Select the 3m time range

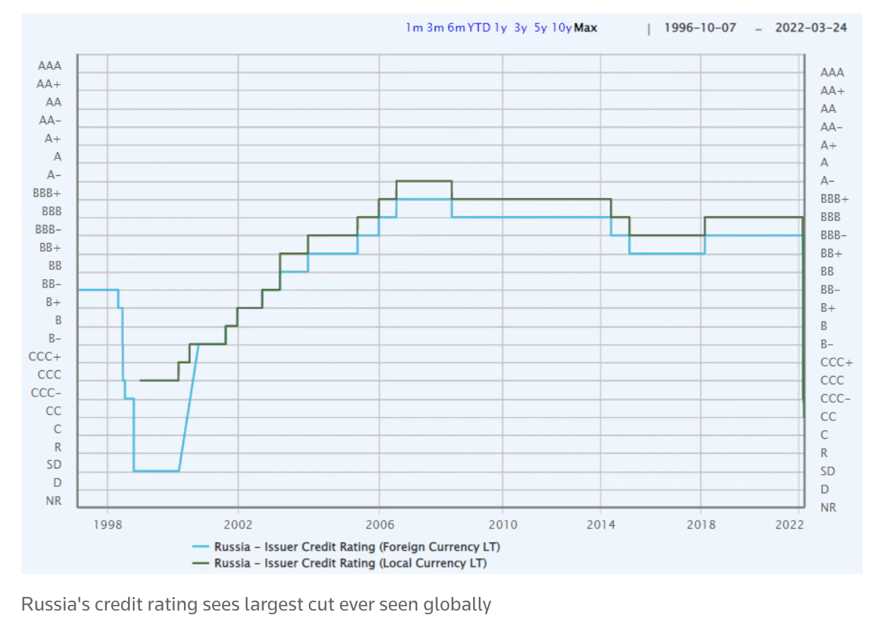(435, 28)
